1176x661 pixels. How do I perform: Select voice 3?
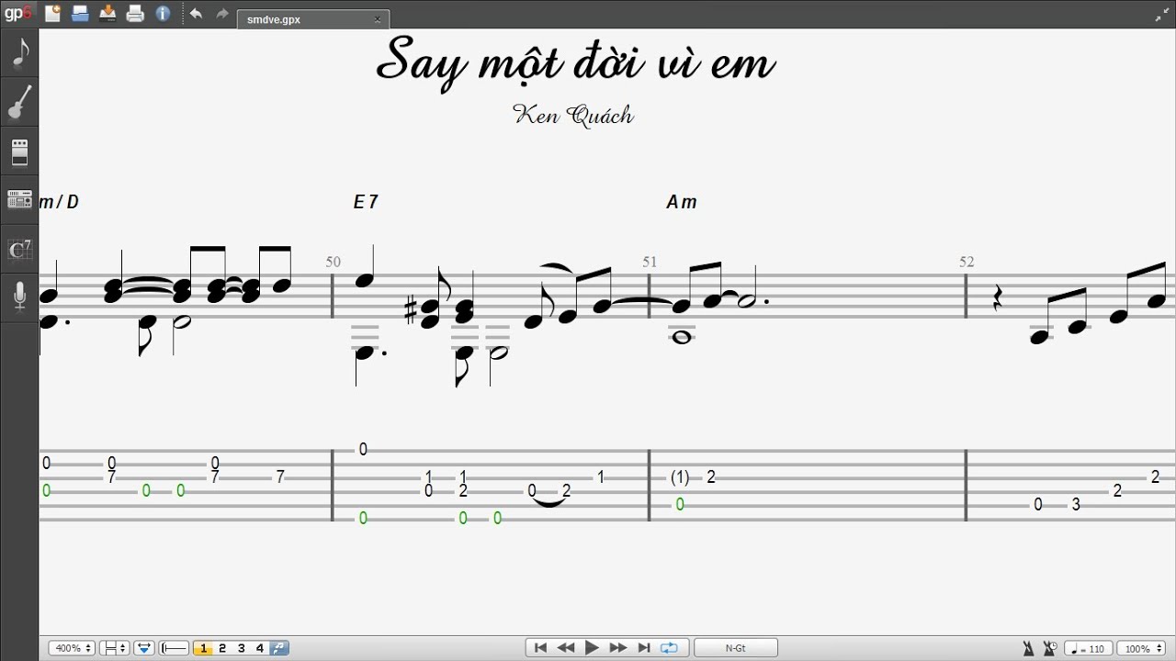tap(242, 648)
